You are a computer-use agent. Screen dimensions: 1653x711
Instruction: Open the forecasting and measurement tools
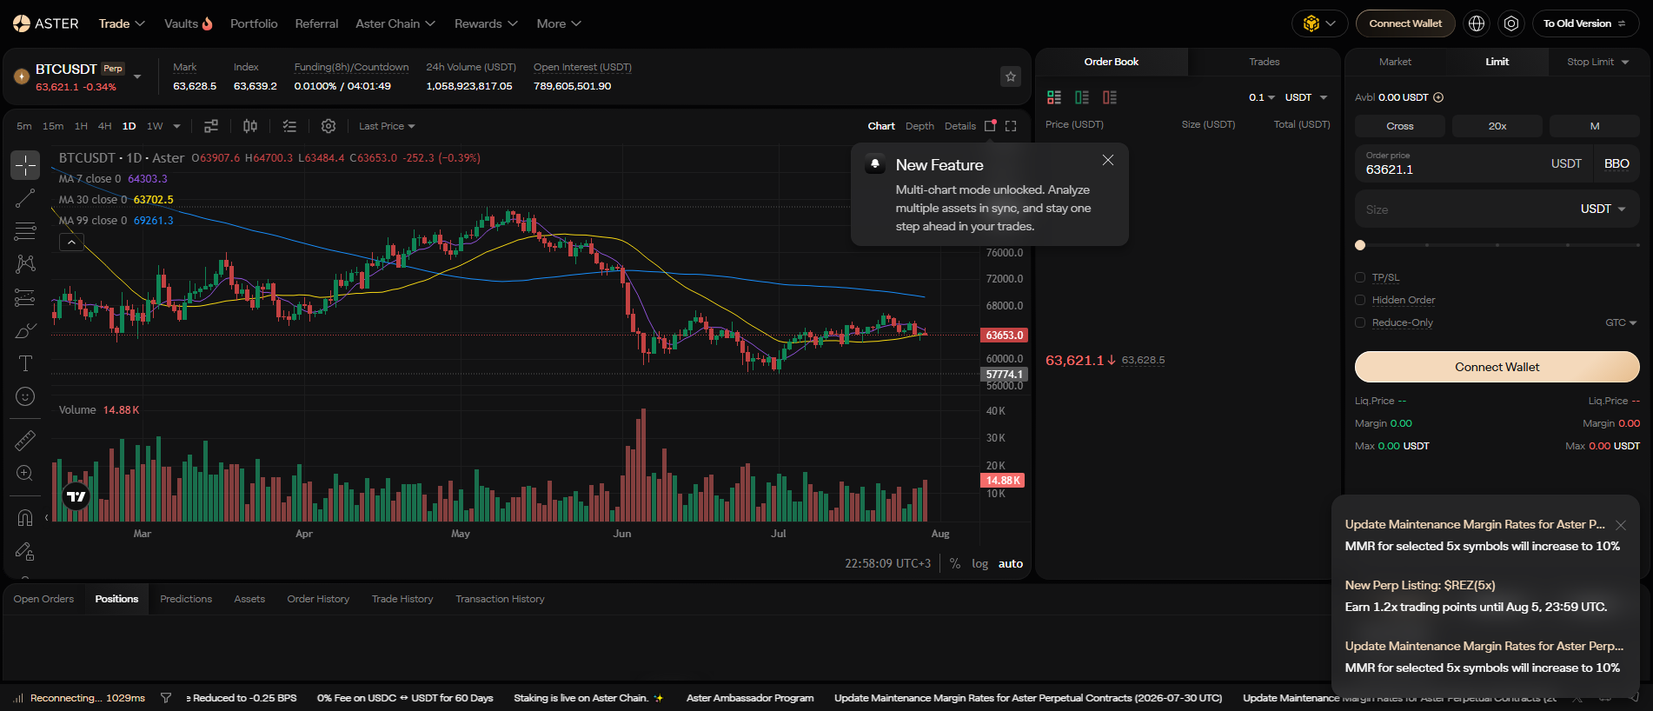click(25, 297)
